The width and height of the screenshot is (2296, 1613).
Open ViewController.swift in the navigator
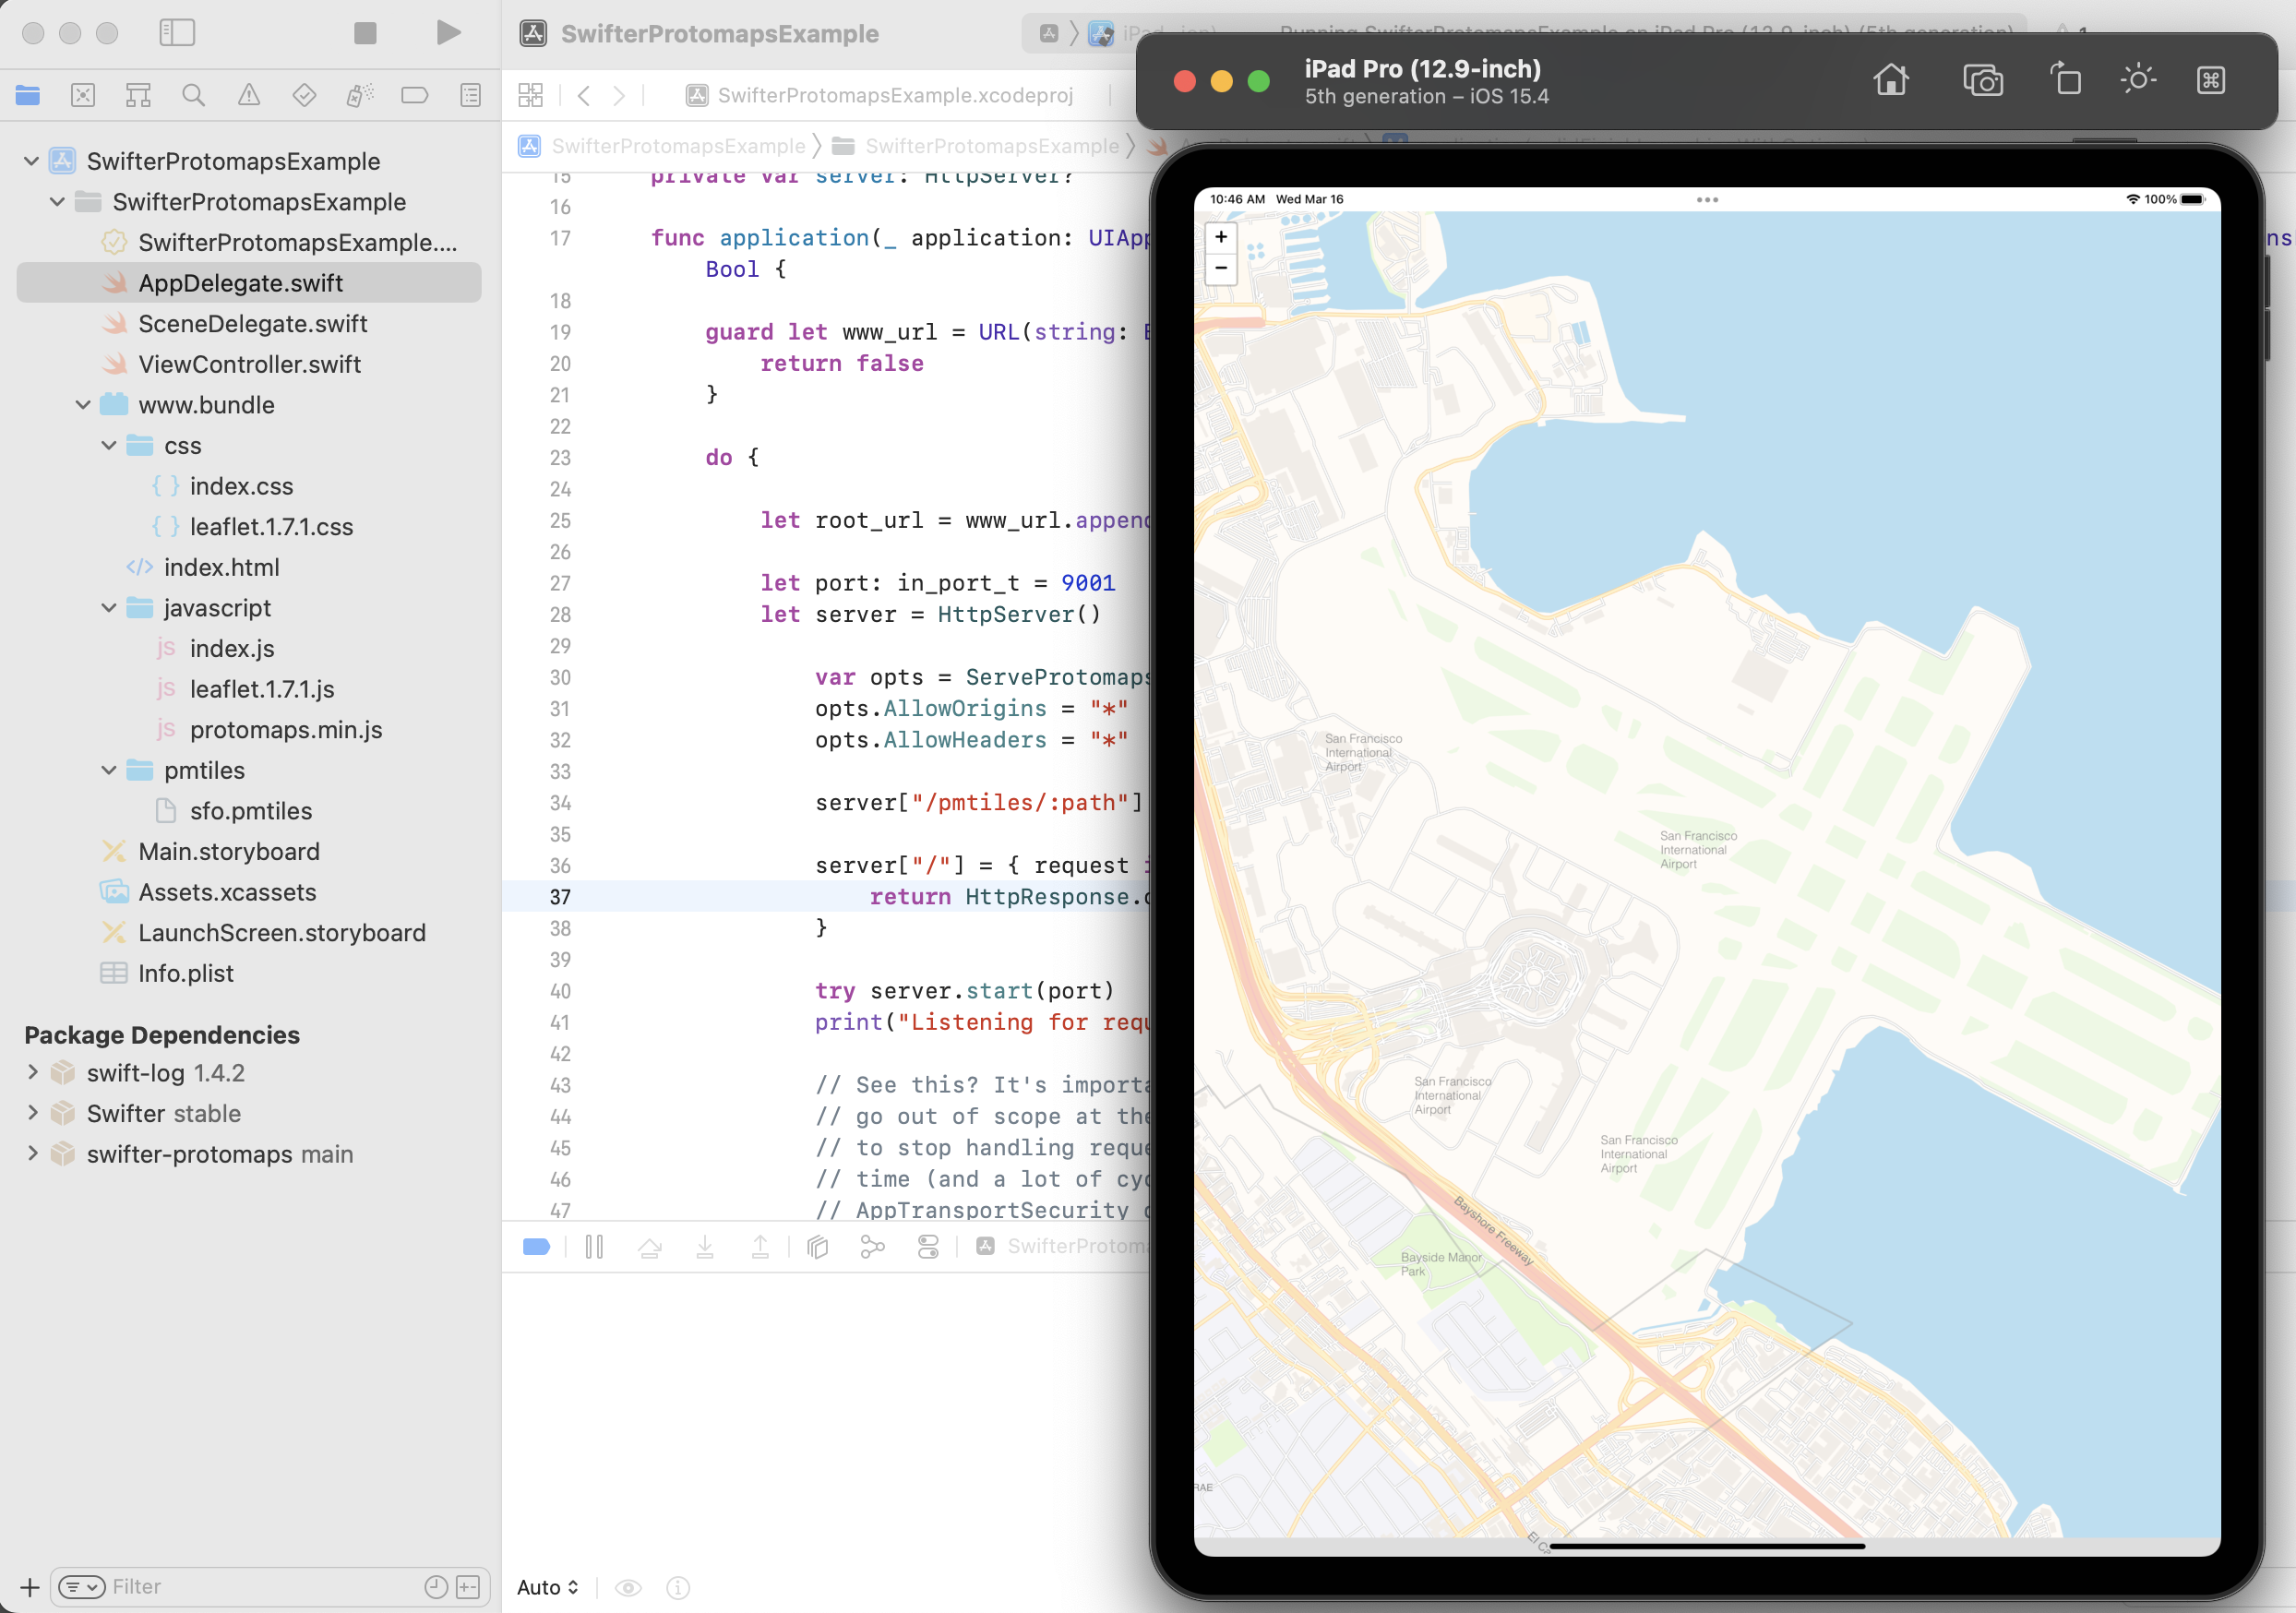[249, 364]
